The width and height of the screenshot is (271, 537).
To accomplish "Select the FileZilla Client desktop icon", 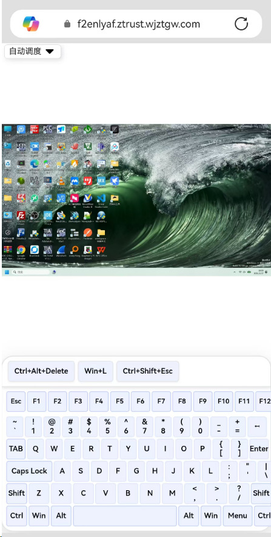I will (21, 217).
